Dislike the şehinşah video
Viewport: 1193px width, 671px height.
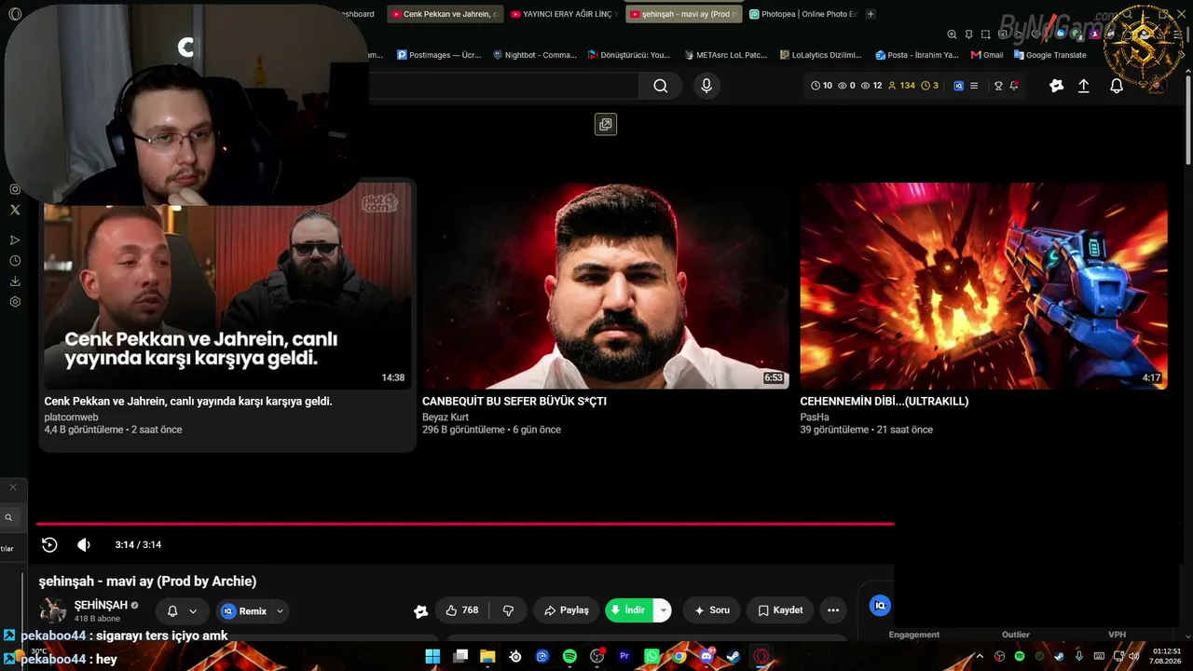point(508,610)
